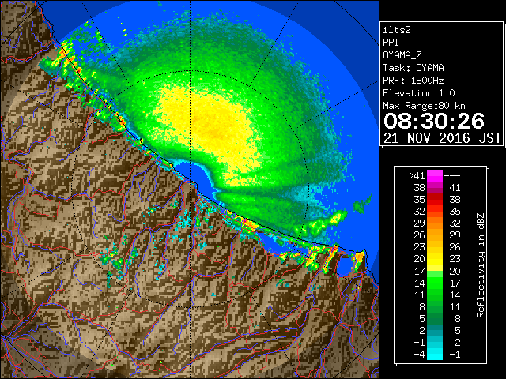Click the '21 NOV 2016 JST' date
Screen dimensions: 506x379
pyautogui.click(x=443, y=138)
